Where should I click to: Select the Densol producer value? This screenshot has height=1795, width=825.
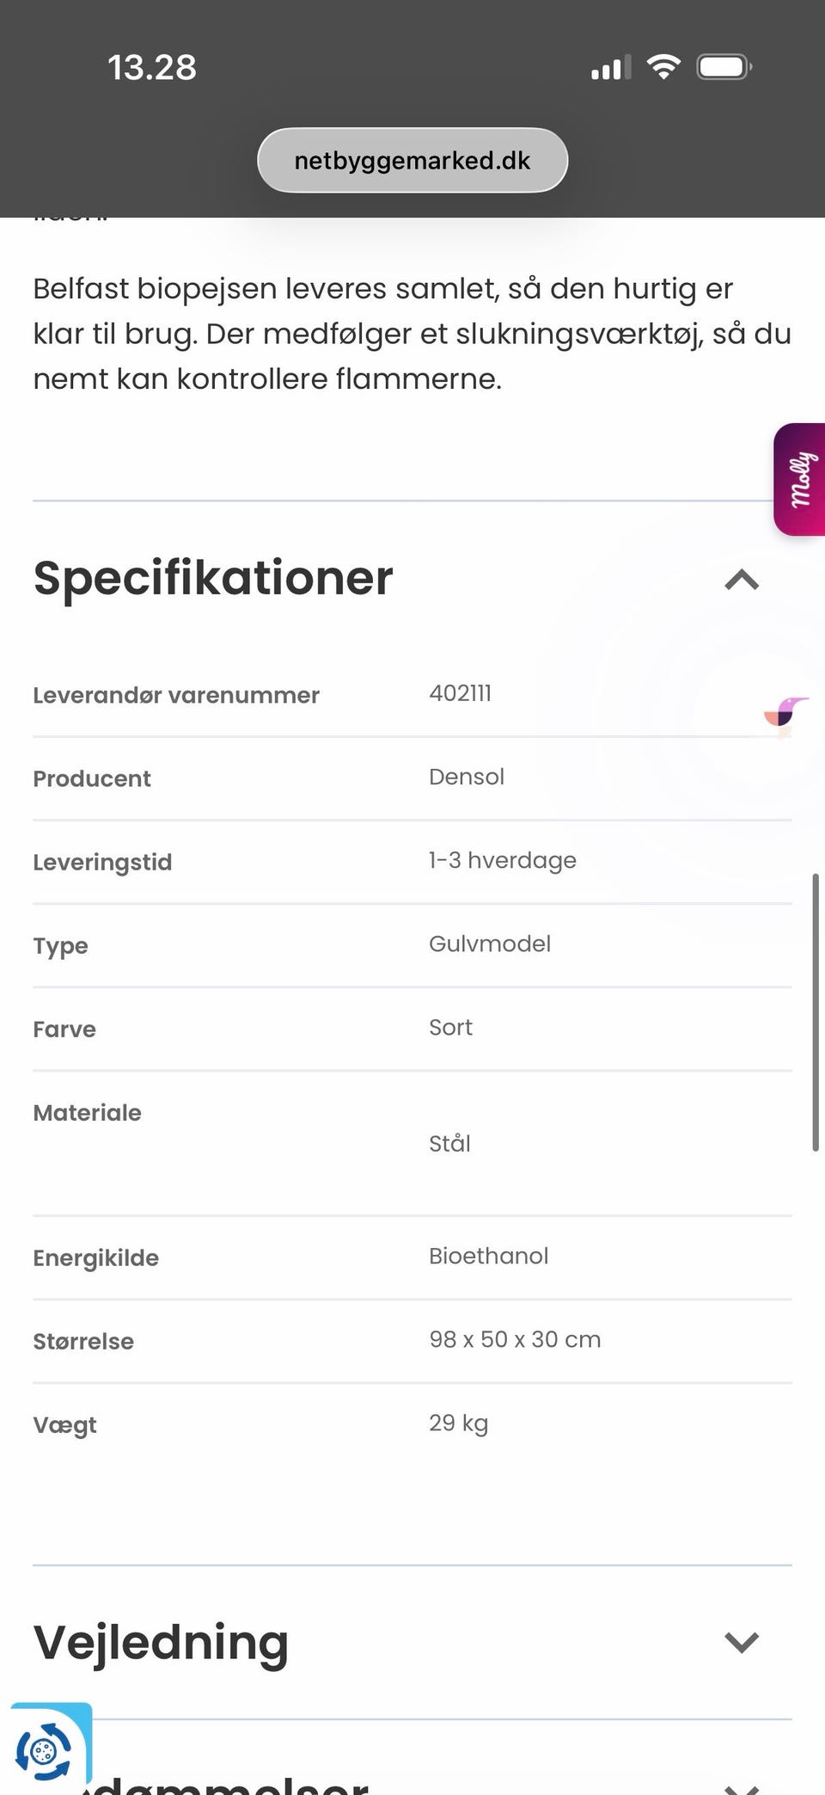467,777
